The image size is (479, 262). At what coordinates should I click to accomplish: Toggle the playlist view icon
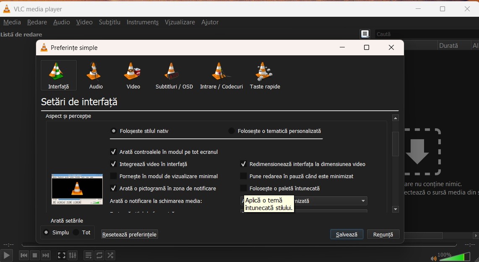88,255
